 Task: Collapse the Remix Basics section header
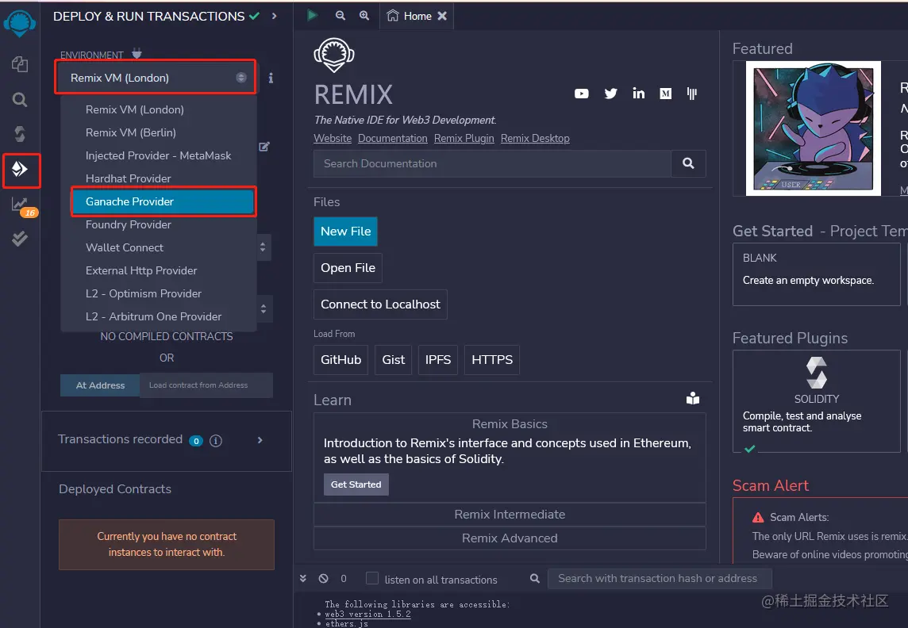click(x=510, y=424)
